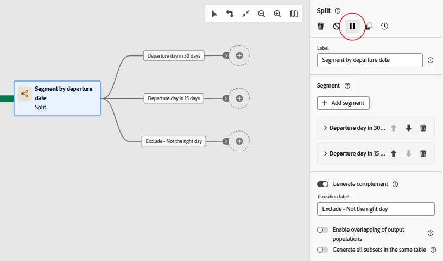Screen dimensions: 443x261
Task: Click arrow on Exclude - Not the right day transition
Action: click(x=225, y=141)
